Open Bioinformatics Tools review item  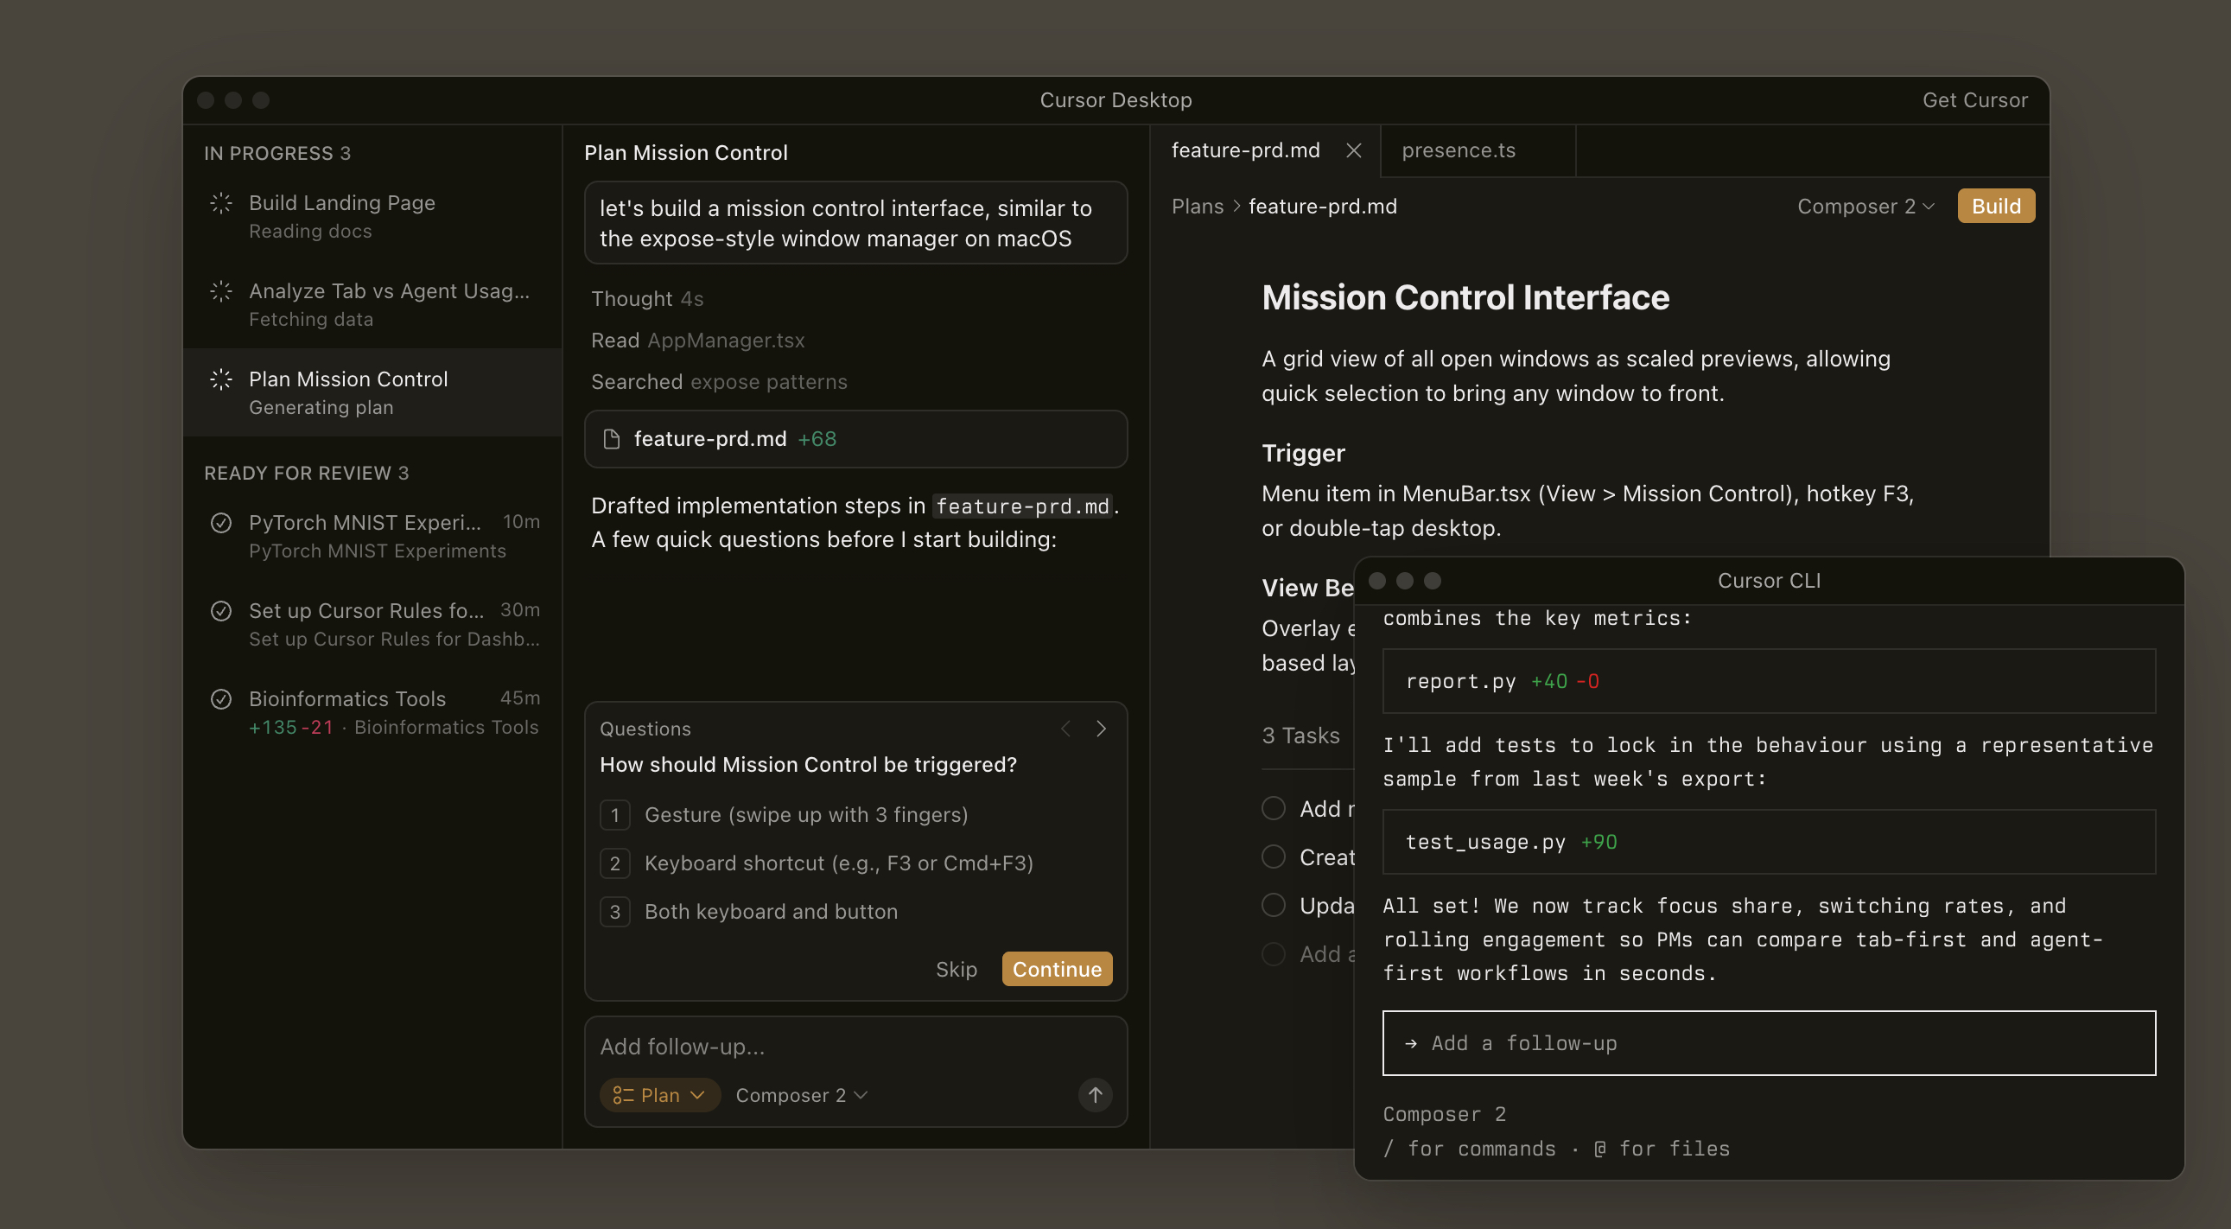[x=373, y=713]
